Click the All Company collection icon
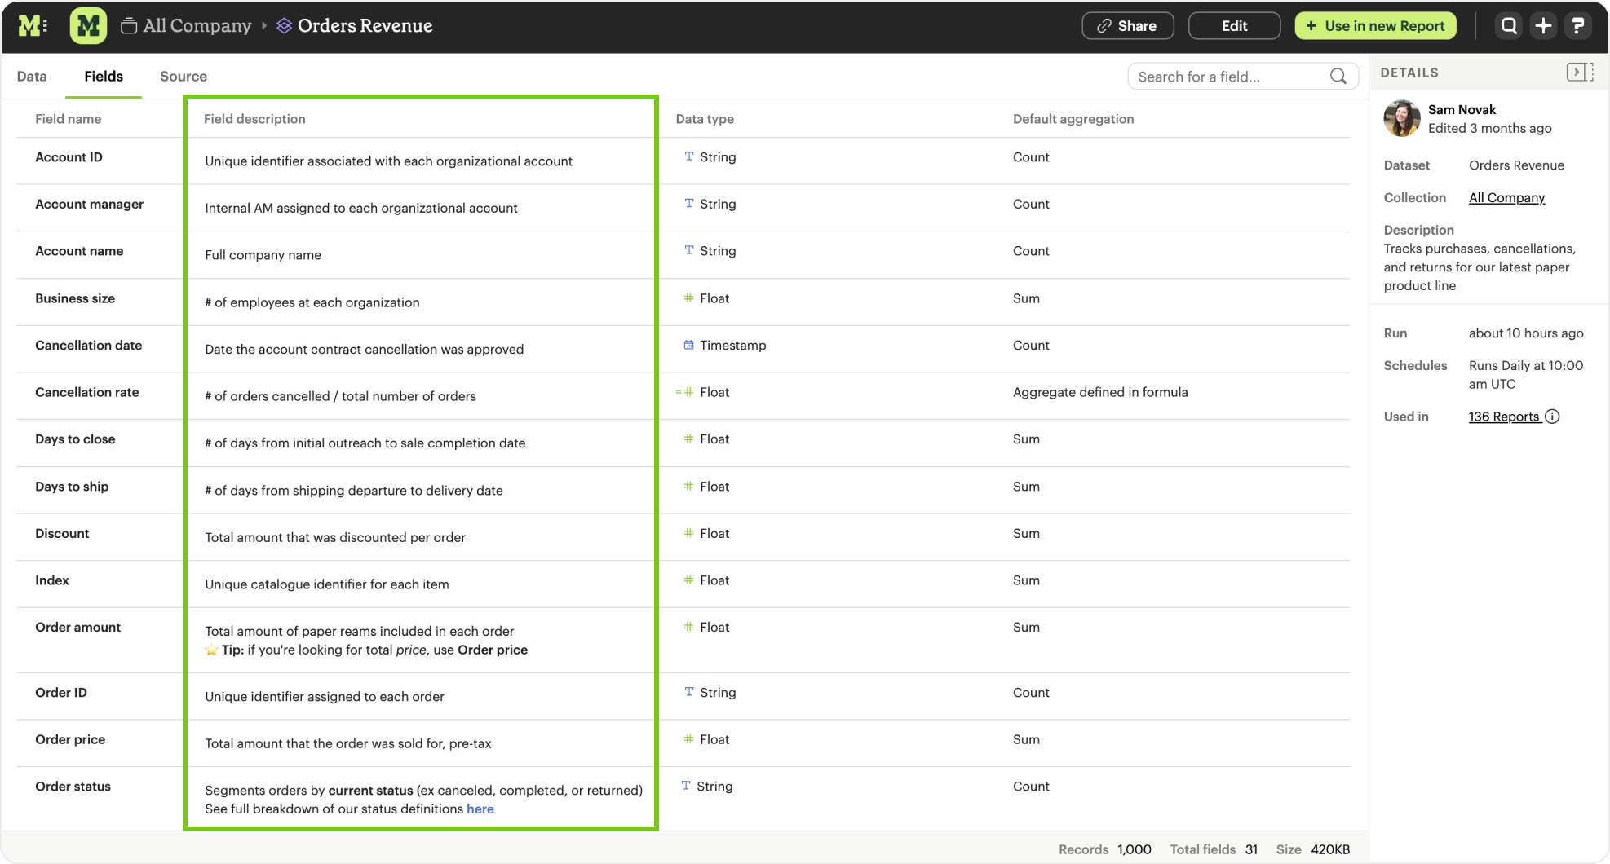Screen dimensions: 1610x864 click(x=129, y=26)
